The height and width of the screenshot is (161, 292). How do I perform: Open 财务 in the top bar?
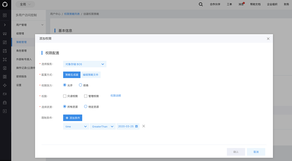[287, 4]
